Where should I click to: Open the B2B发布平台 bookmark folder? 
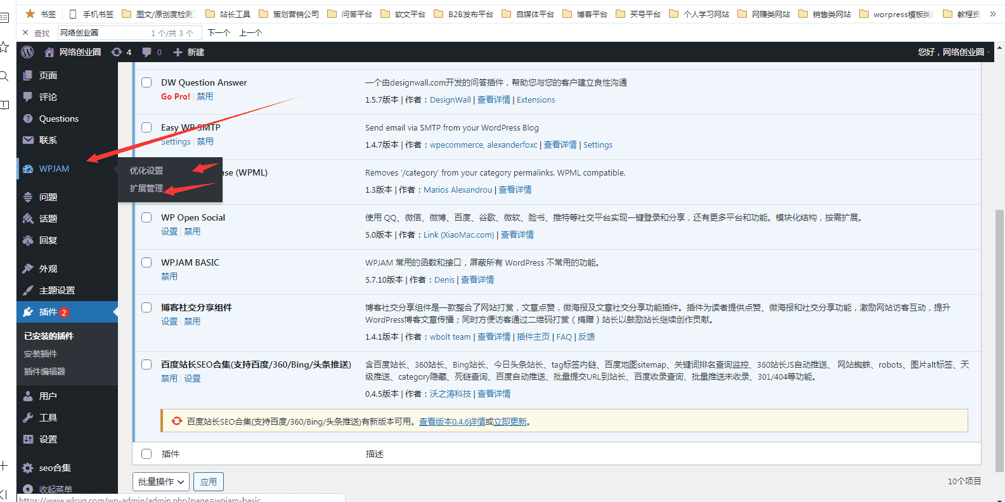point(464,14)
